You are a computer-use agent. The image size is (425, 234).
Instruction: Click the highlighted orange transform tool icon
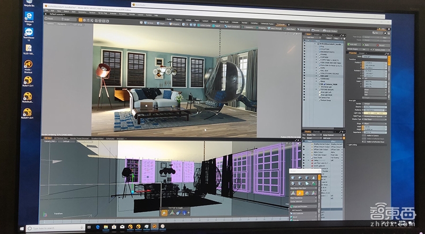299,193
